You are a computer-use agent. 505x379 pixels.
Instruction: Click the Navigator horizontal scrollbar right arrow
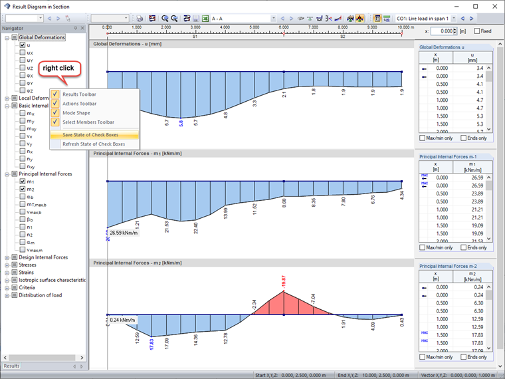pos(82,358)
